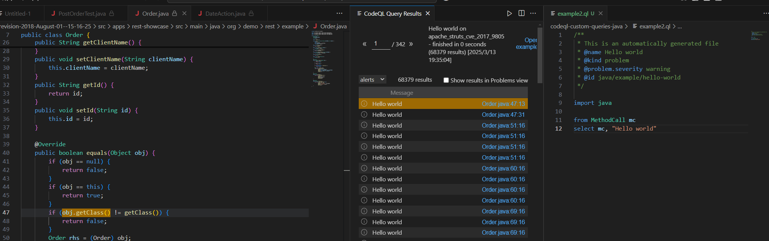Switch to the DateAction.java tab
Image resolution: width=769 pixels, height=241 pixels.
click(225, 14)
